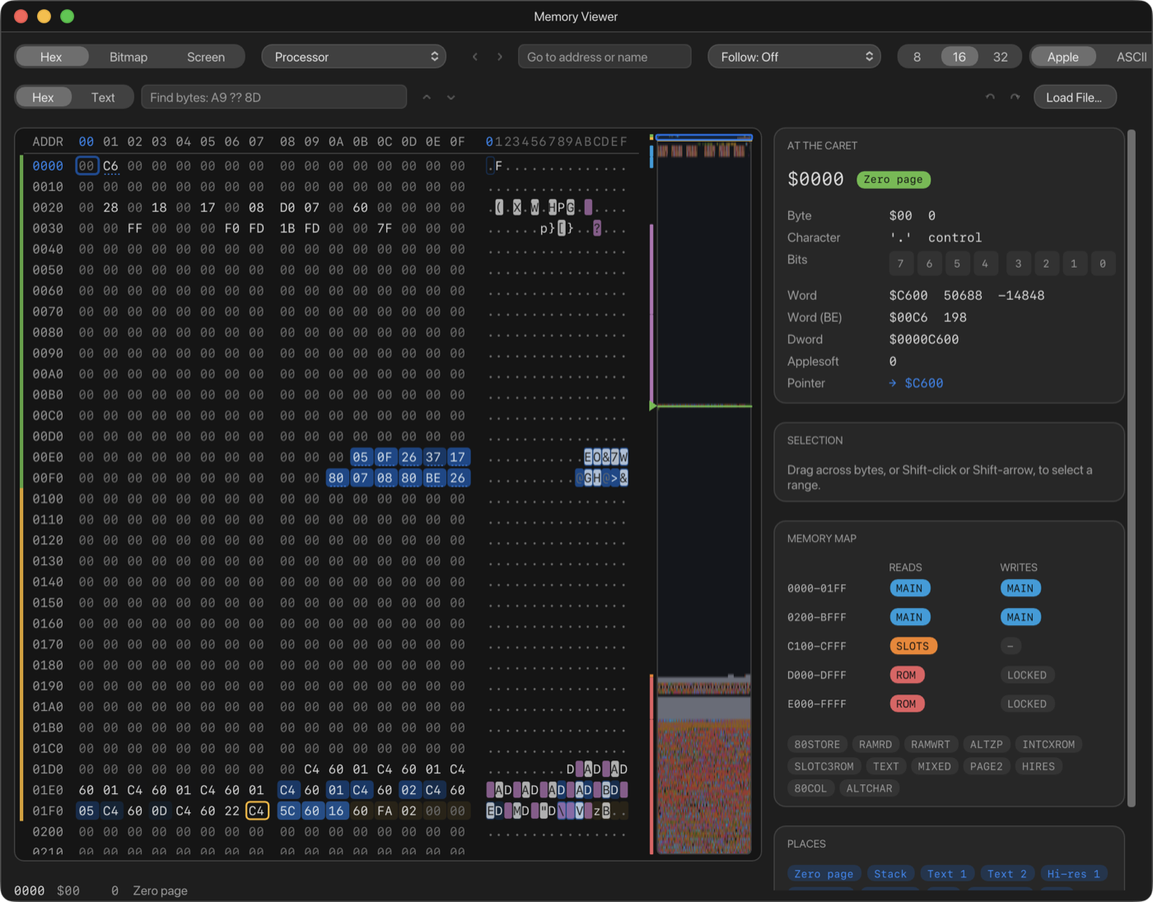This screenshot has width=1153, height=902.
Task: Toggle the ALTCHAR soft switch
Action: 869,788
